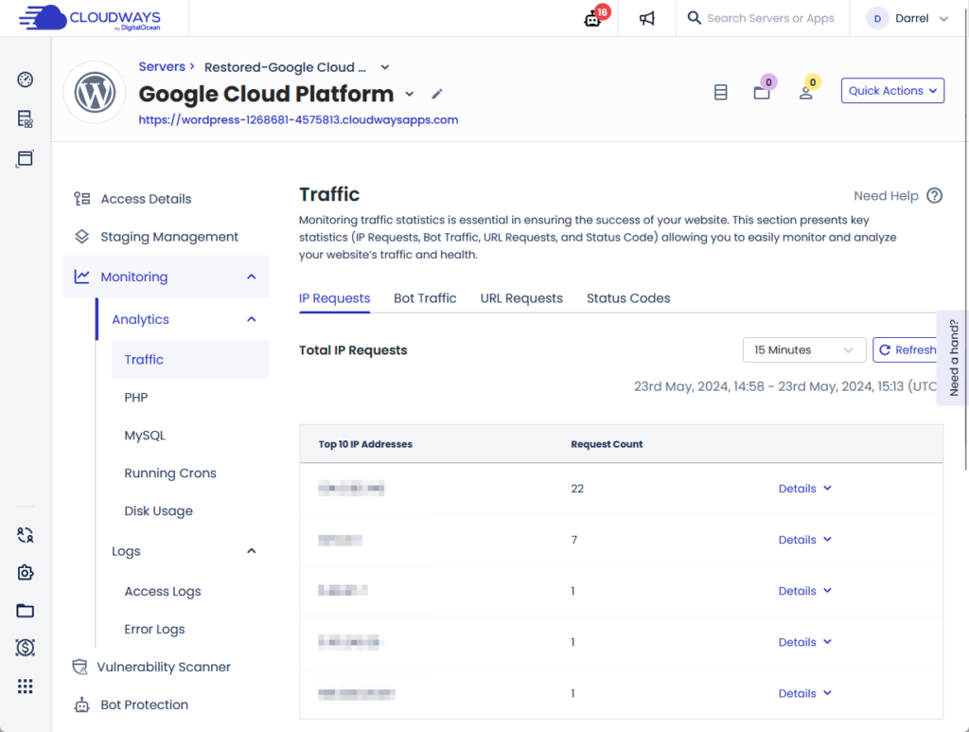Collapse the Monitoring menu section
Viewport: 969px width, 732px height.
pos(252,277)
